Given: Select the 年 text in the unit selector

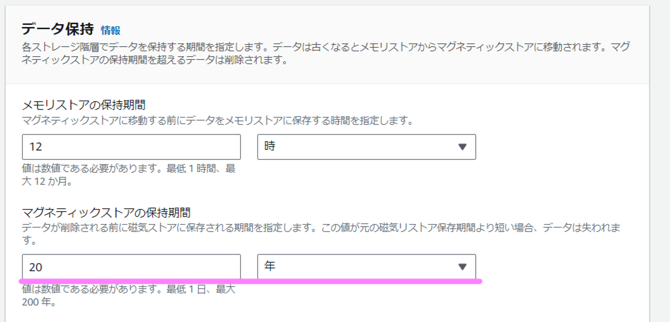Looking at the screenshot, I should click(270, 267).
